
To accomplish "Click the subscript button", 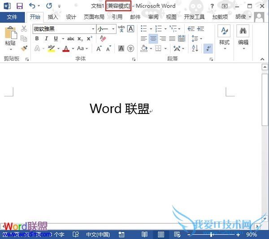I will tap(80, 39).
